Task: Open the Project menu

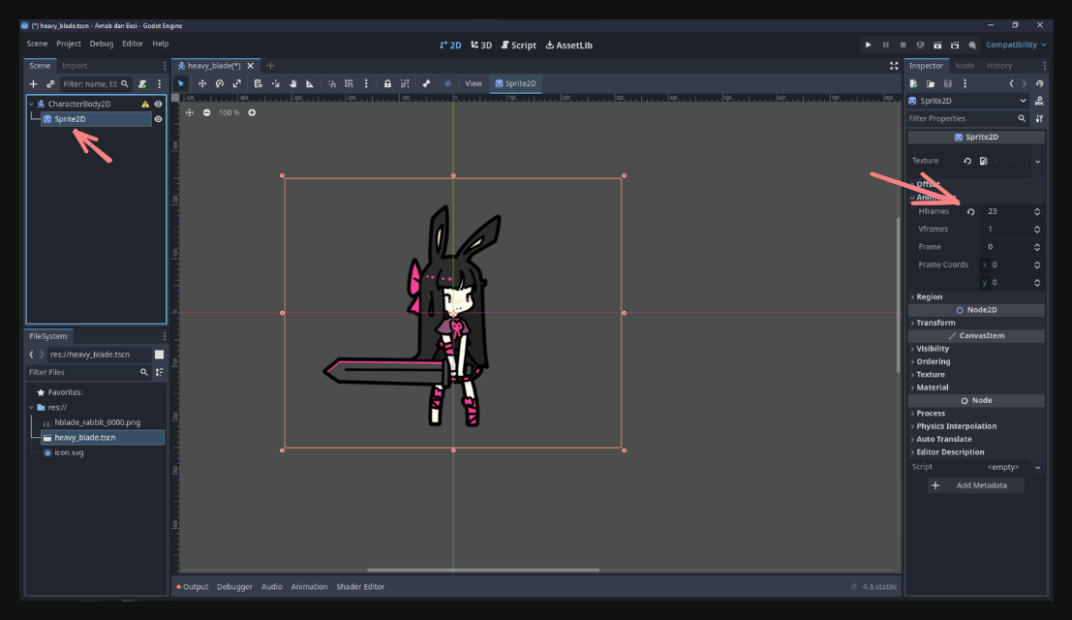Action: click(69, 44)
